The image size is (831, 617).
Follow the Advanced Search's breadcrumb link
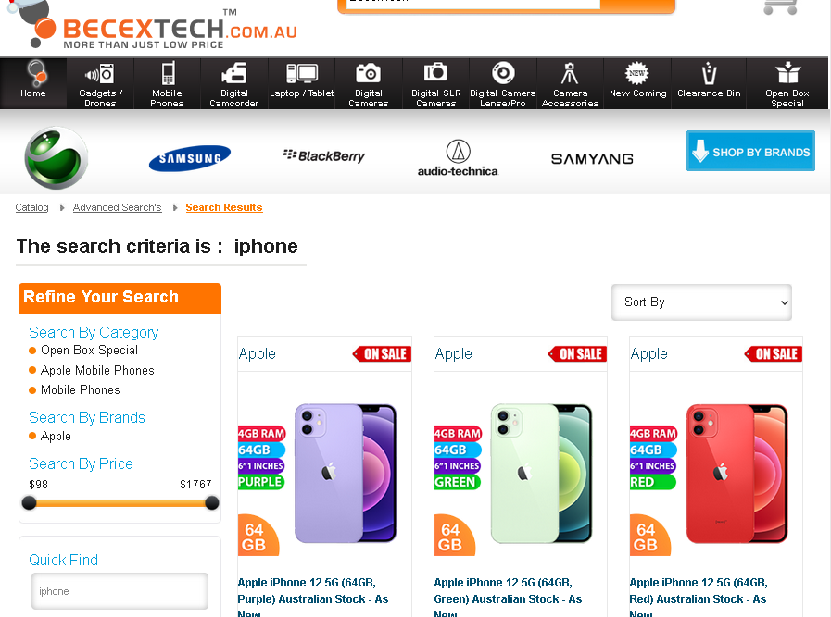click(x=118, y=207)
